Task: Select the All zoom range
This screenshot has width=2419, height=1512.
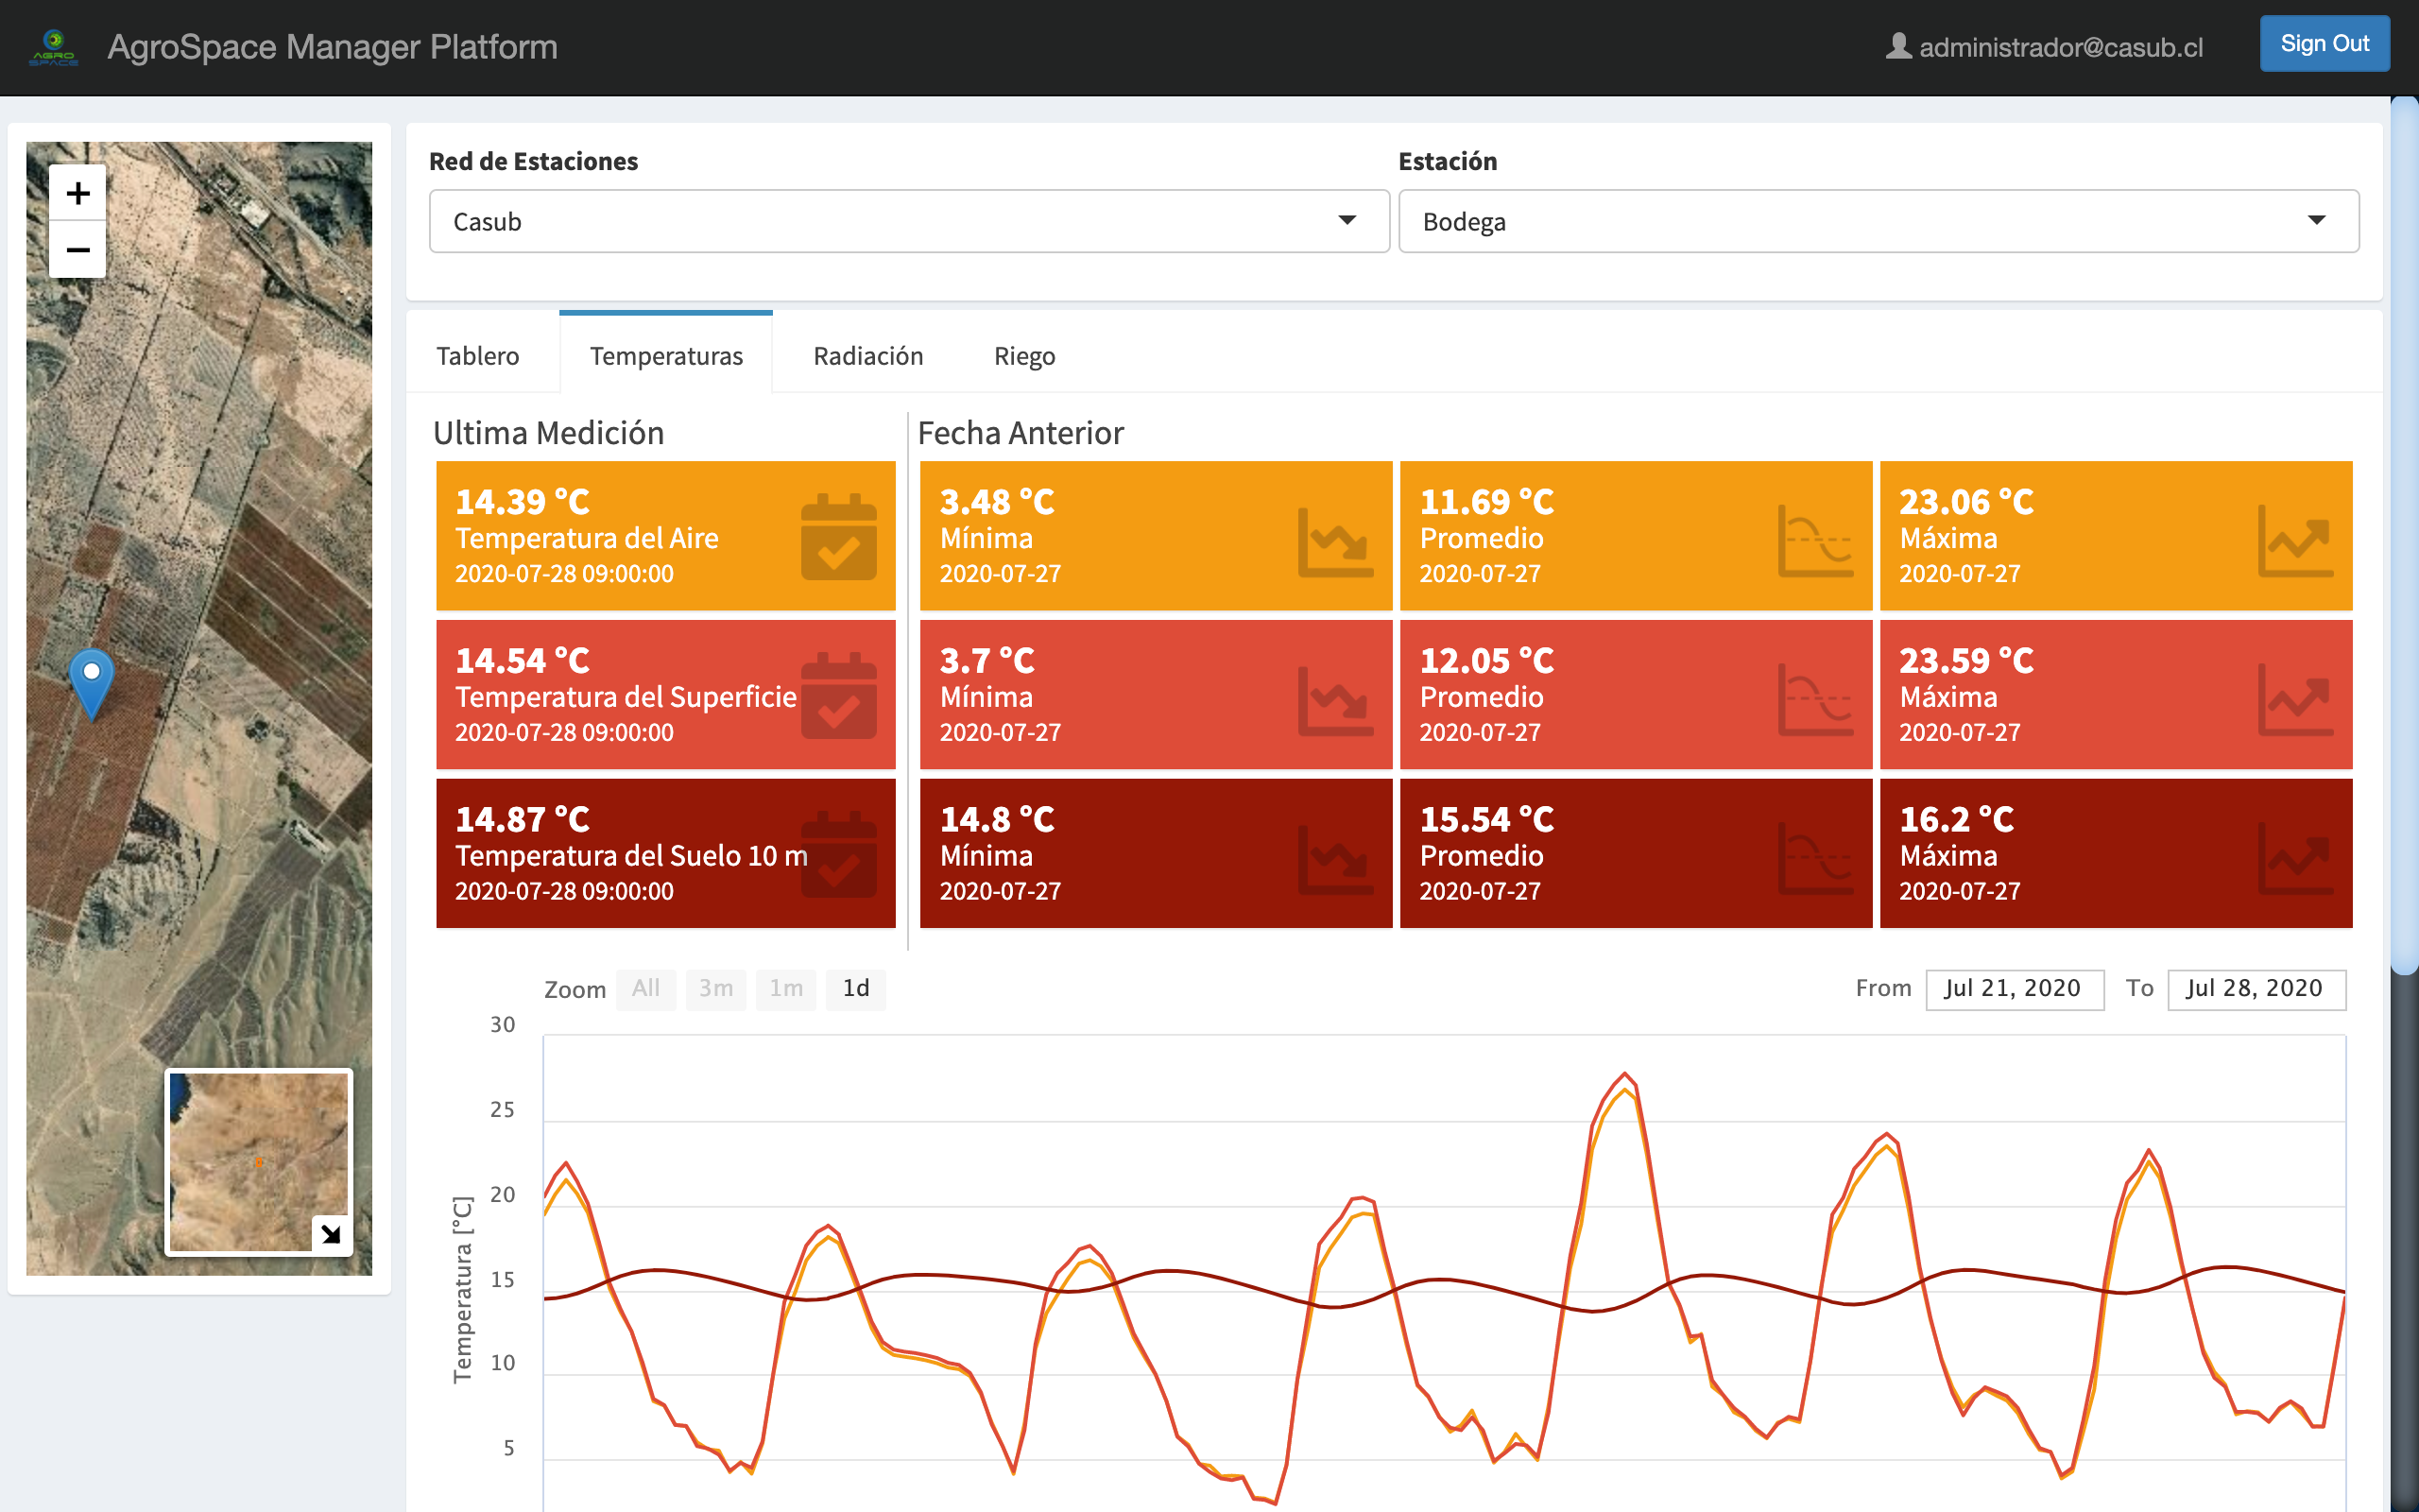Action: click(x=645, y=989)
